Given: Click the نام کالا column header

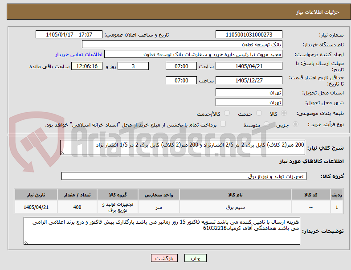Looking at the screenshot, I should click(x=235, y=195).
